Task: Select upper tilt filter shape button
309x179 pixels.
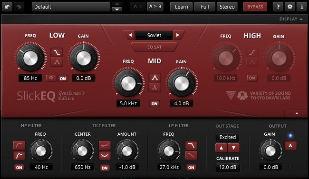Action: pyautogui.click(x=105, y=146)
